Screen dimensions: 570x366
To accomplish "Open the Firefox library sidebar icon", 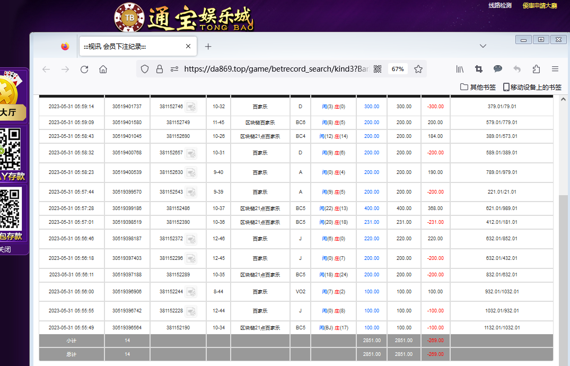I will [x=460, y=69].
